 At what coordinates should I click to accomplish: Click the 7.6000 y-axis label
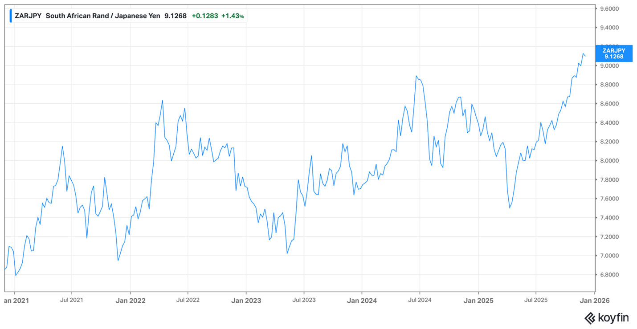[x=610, y=199]
